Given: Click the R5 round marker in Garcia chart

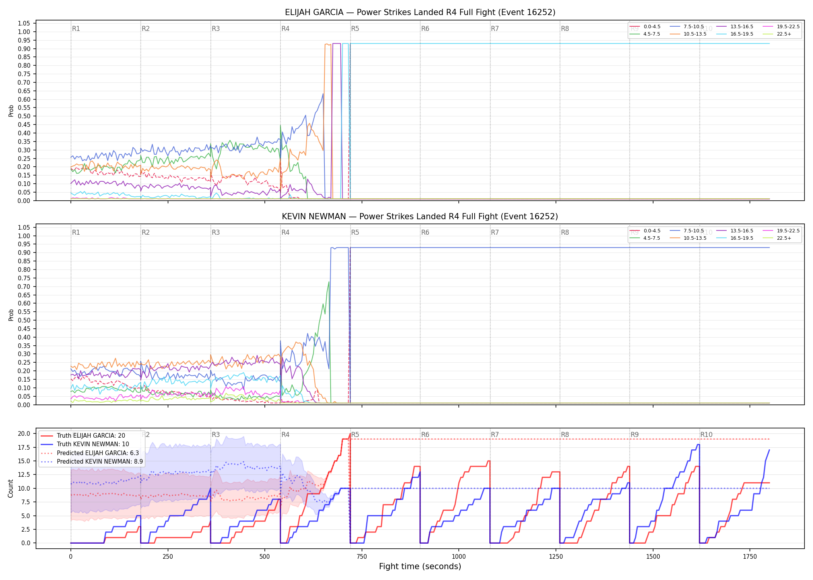Looking at the screenshot, I should [355, 29].
